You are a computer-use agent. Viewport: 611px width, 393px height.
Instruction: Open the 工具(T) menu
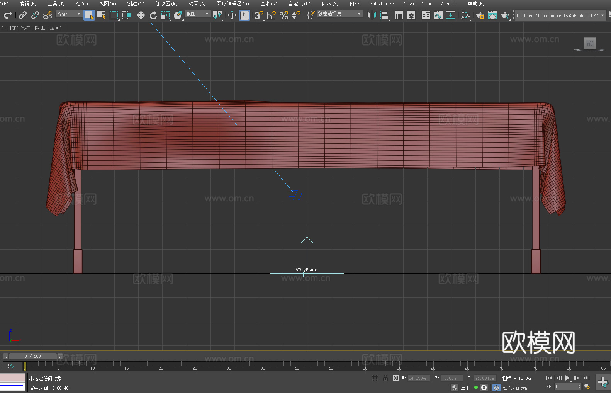pyautogui.click(x=56, y=3)
